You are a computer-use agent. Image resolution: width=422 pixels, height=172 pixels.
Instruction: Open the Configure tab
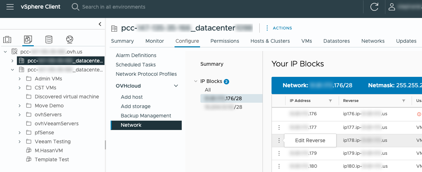click(187, 41)
